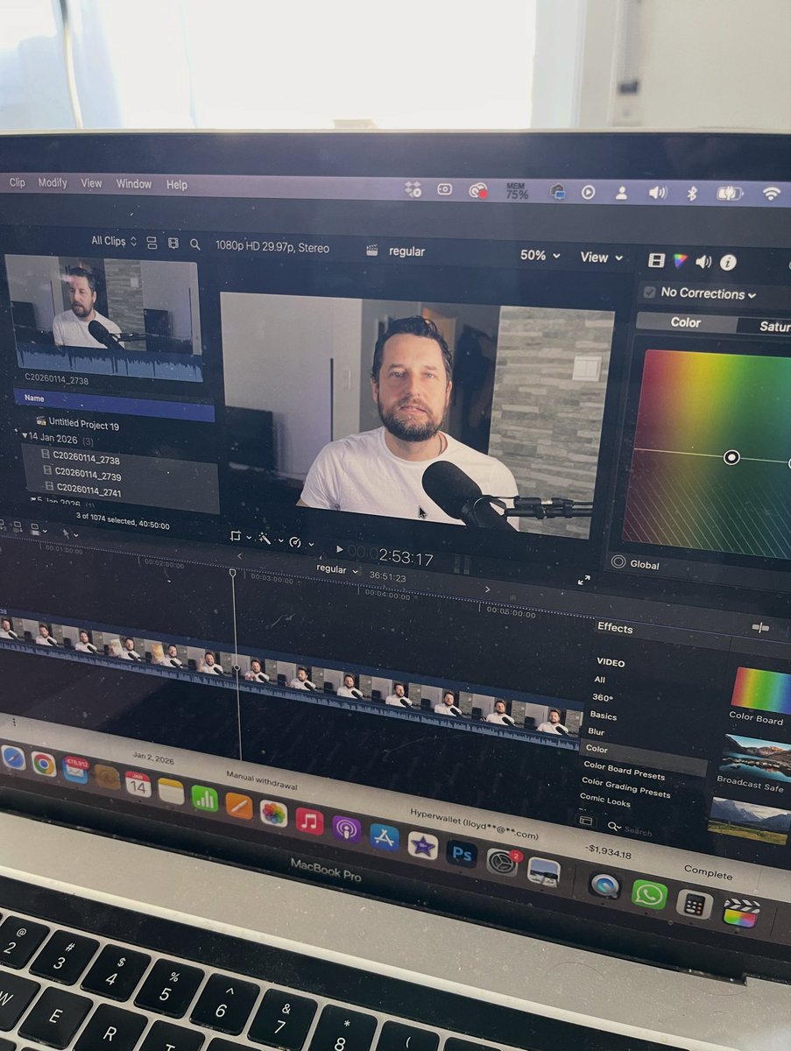Toggle browser list view icon
791x1051 pixels.
(152, 242)
